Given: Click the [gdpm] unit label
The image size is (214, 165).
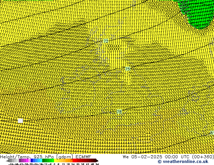Looking at the screenshot, I should coord(63,157).
